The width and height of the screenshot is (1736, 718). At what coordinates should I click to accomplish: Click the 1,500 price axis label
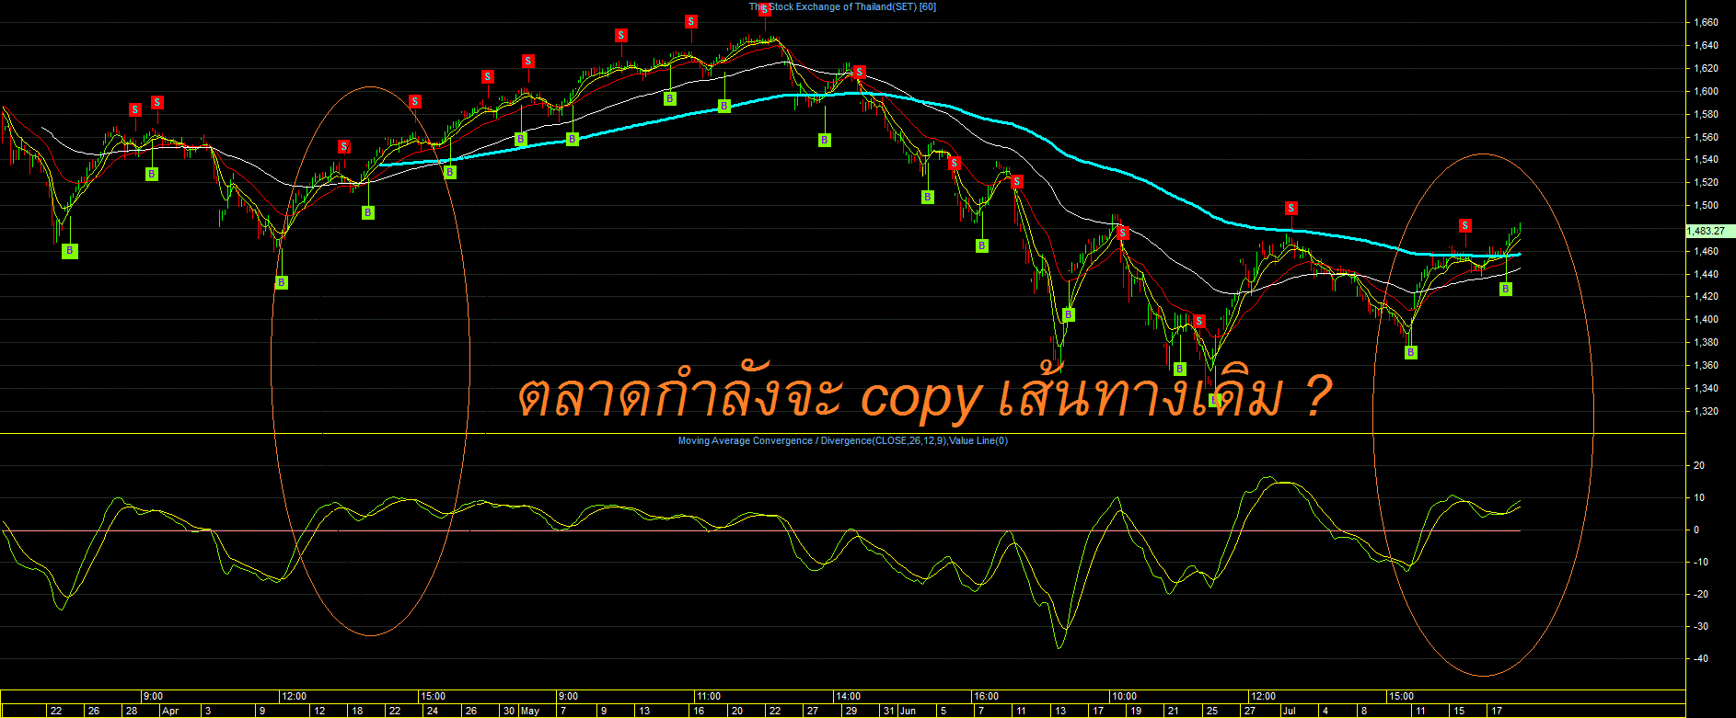(x=1706, y=205)
